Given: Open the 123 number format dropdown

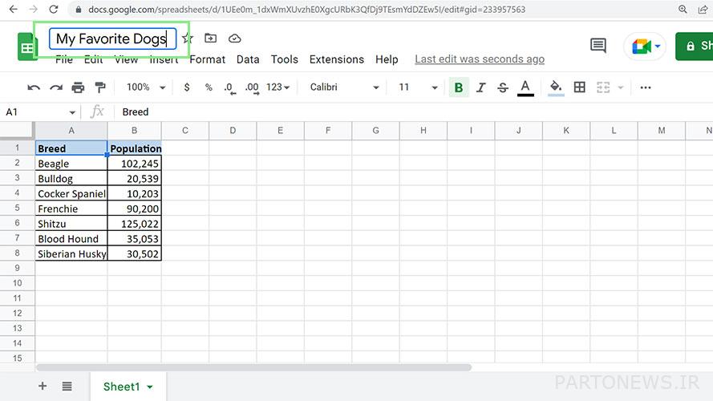Looking at the screenshot, I should click(278, 87).
